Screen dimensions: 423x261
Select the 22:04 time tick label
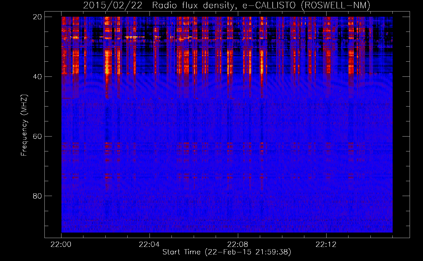[x=149, y=245]
